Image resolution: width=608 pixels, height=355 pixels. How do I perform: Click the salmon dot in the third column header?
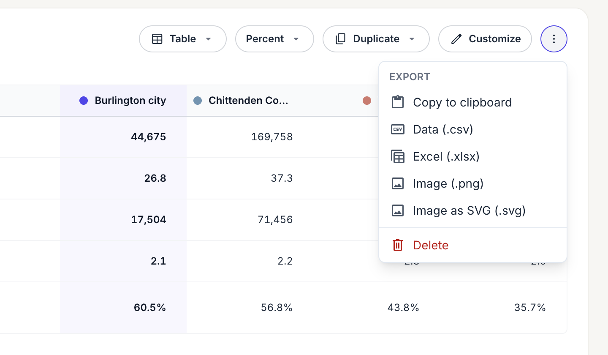click(367, 101)
